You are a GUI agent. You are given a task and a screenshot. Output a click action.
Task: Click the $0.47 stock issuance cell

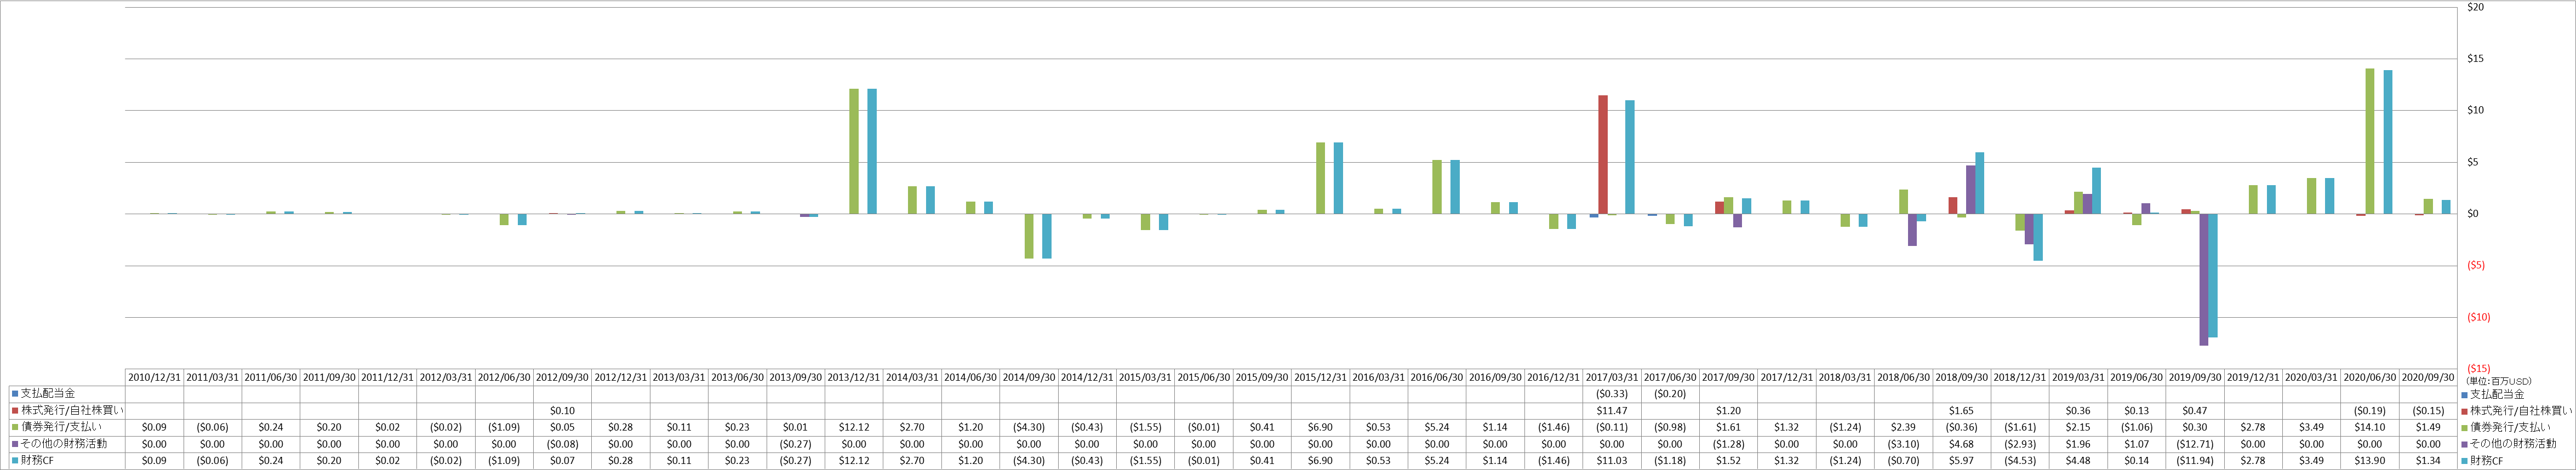click(2194, 411)
